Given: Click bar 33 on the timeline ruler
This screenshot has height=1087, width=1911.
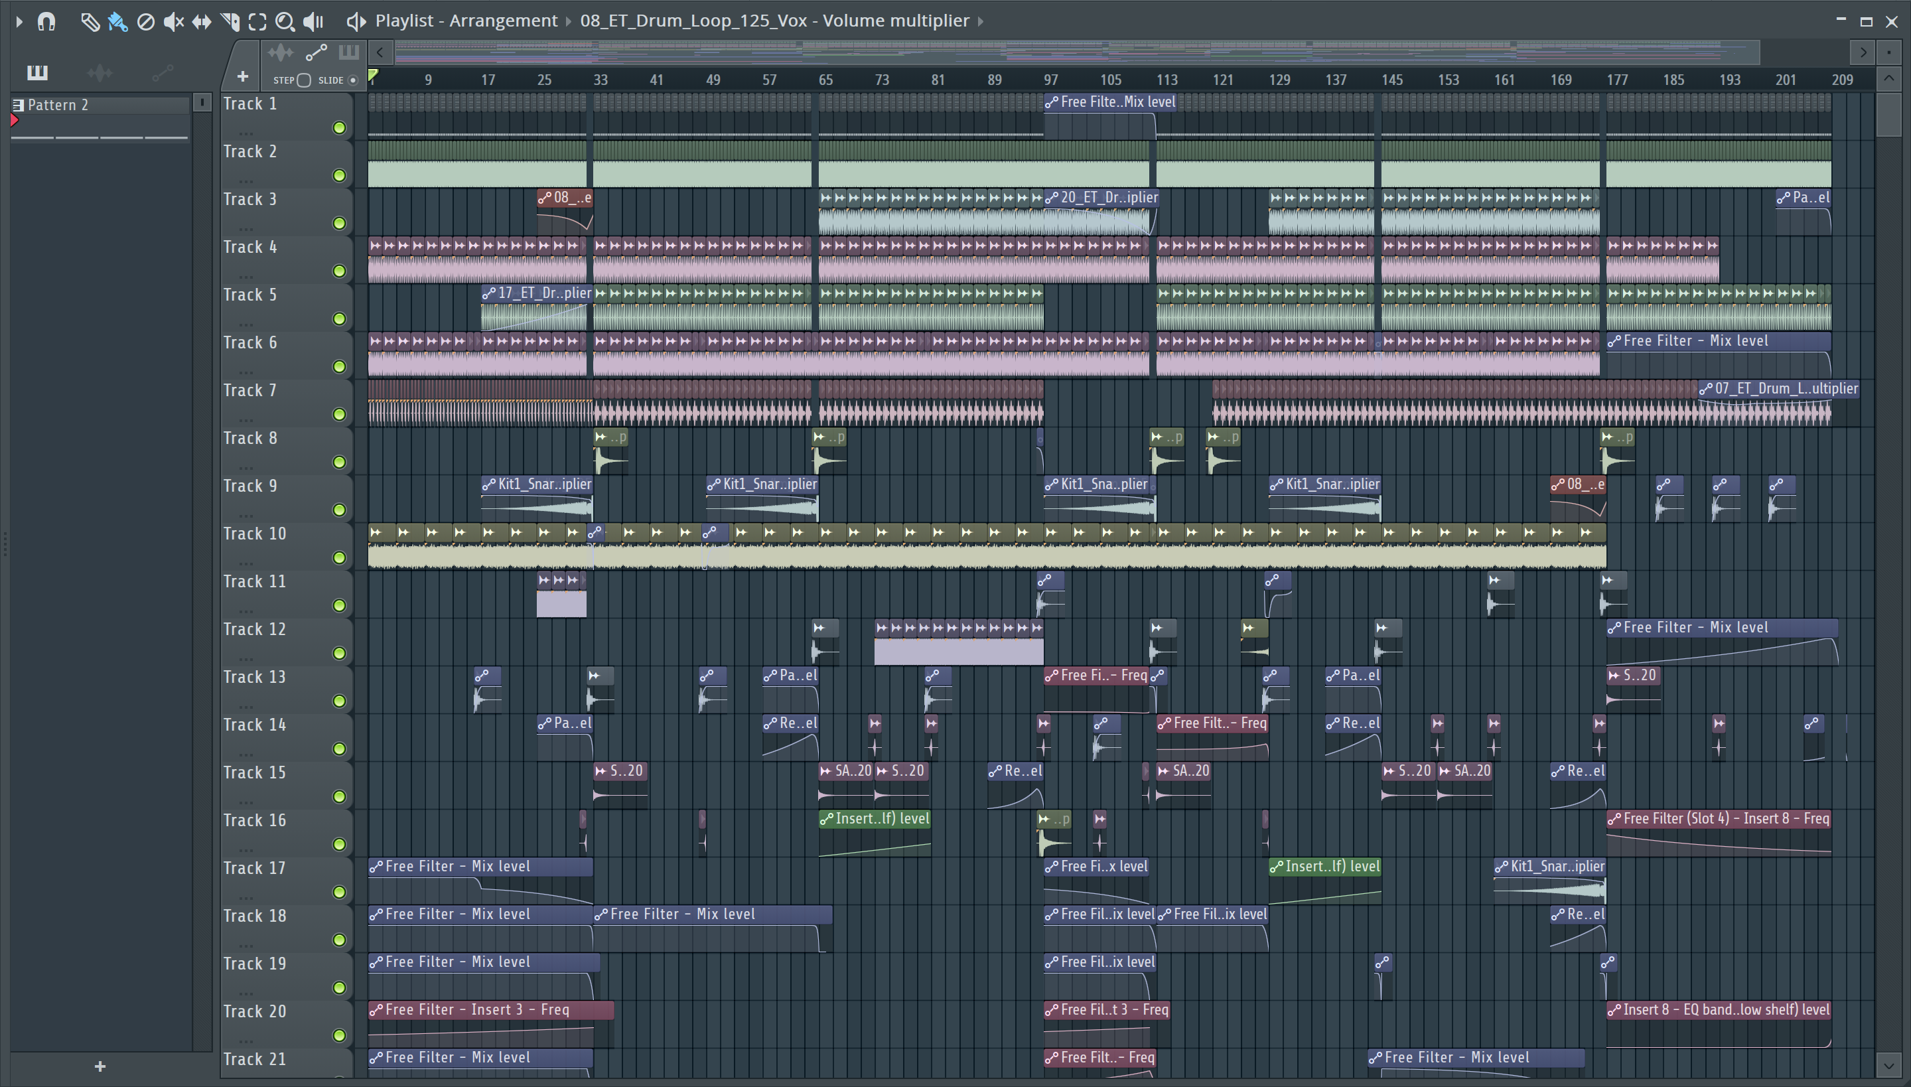Looking at the screenshot, I should (600, 80).
